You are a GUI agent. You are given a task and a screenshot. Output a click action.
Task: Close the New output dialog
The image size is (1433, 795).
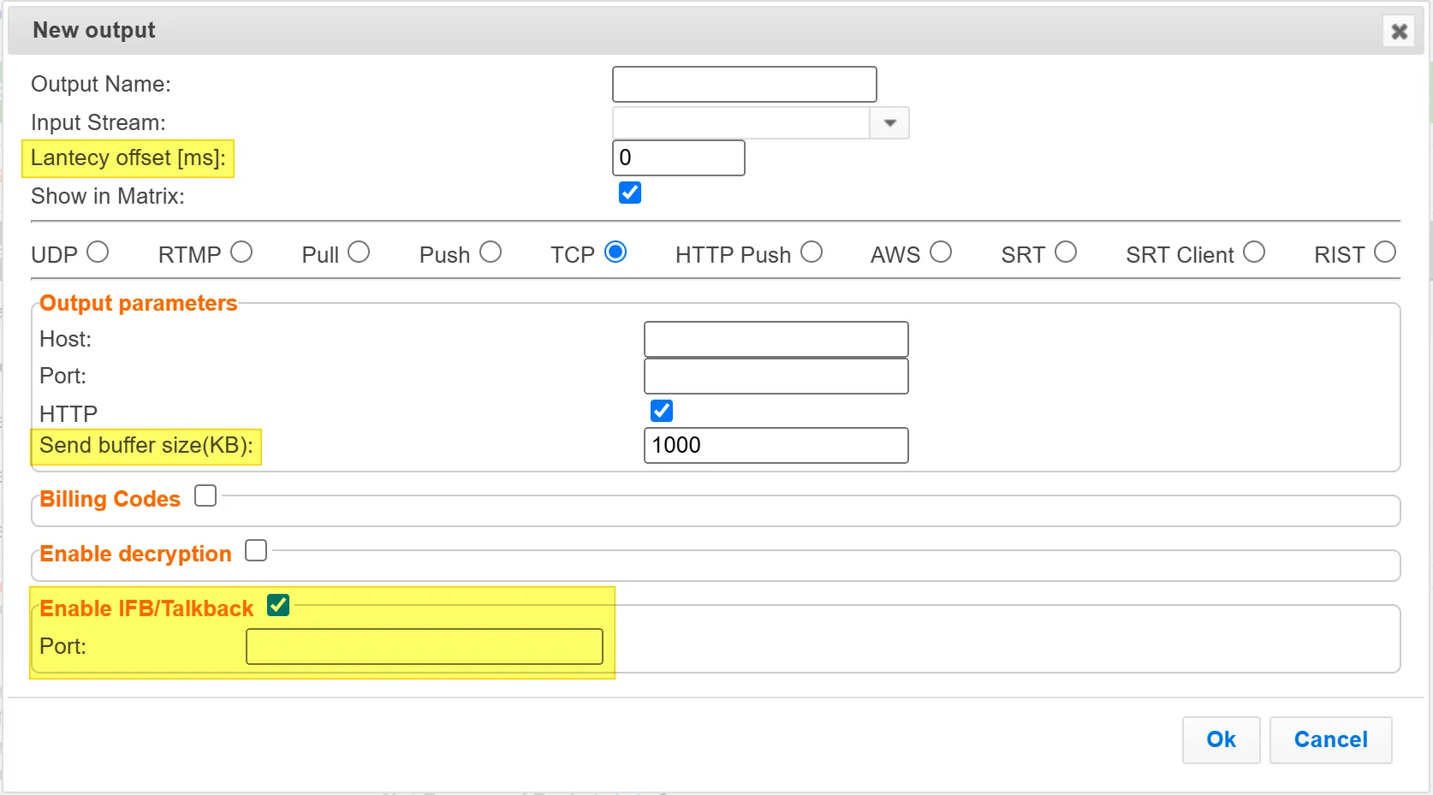coord(1399,32)
